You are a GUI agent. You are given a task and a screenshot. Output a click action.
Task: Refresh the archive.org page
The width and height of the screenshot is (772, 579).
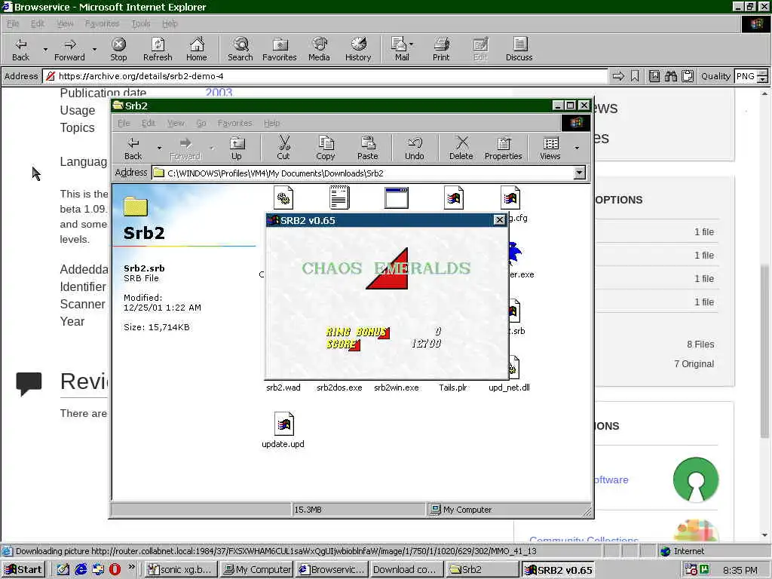click(x=158, y=49)
